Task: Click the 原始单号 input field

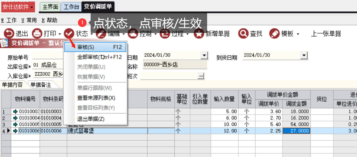Action: coord(47,56)
